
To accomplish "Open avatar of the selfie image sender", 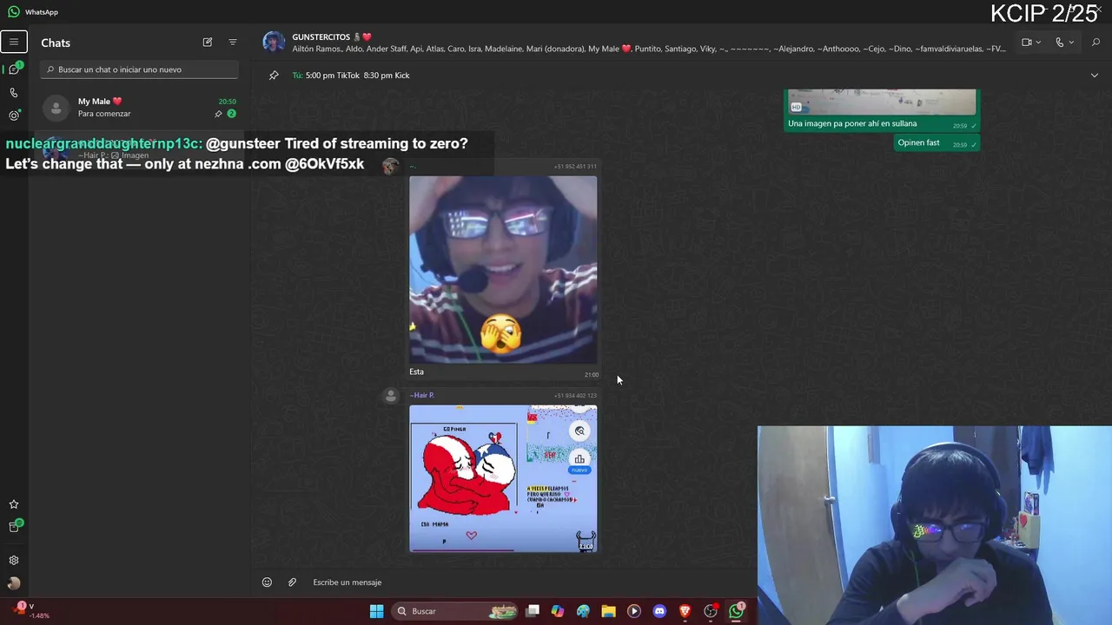I will pos(390,167).
